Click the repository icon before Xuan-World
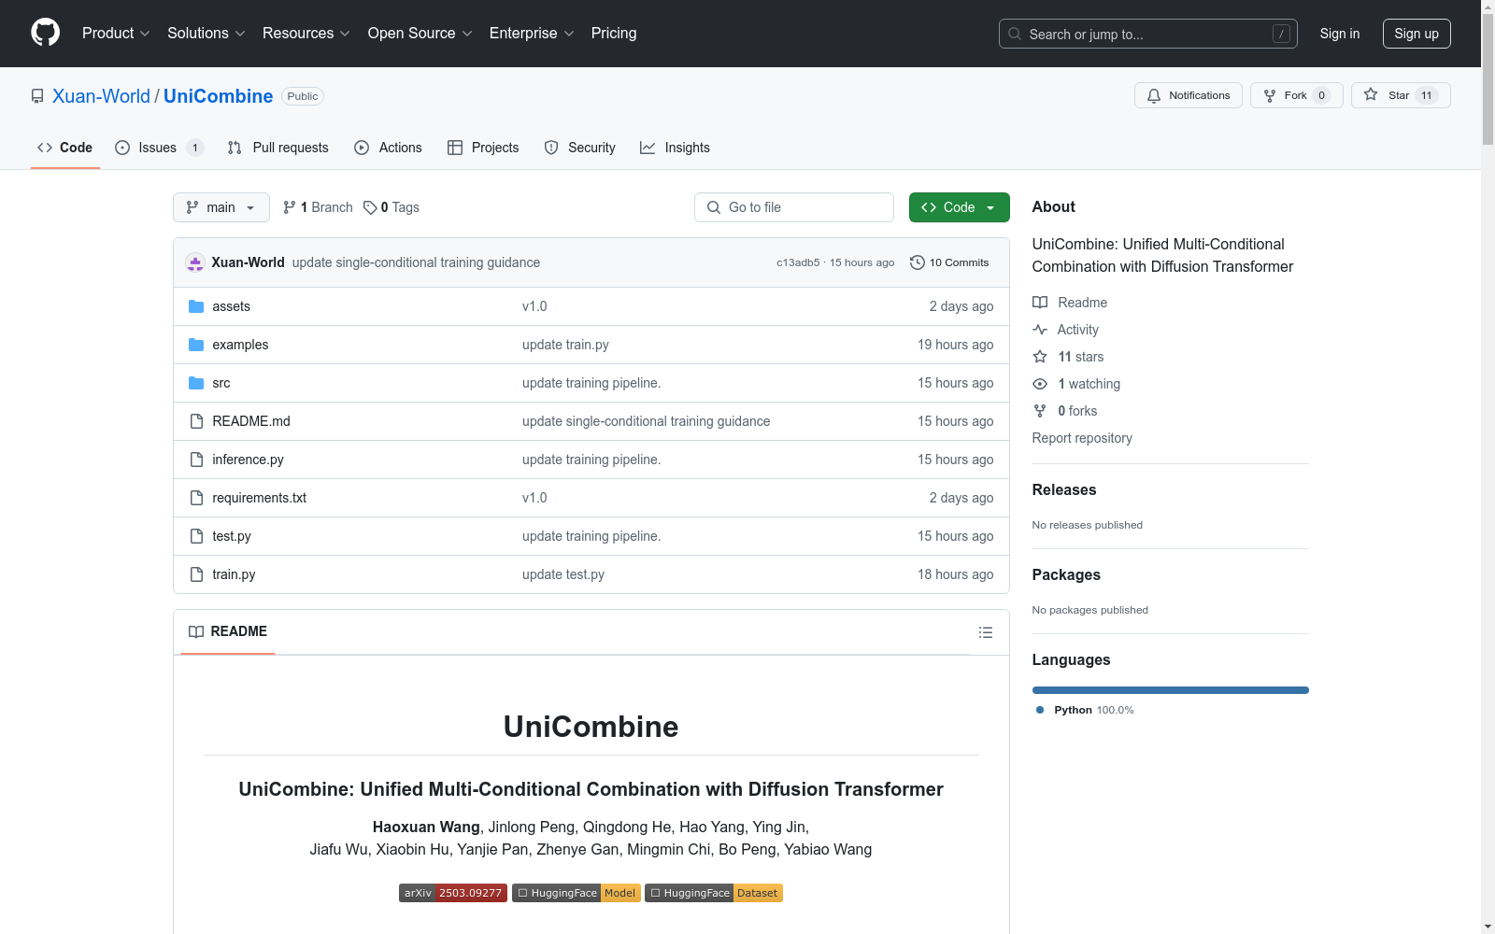Screen dimensions: 1495x934 point(37,96)
